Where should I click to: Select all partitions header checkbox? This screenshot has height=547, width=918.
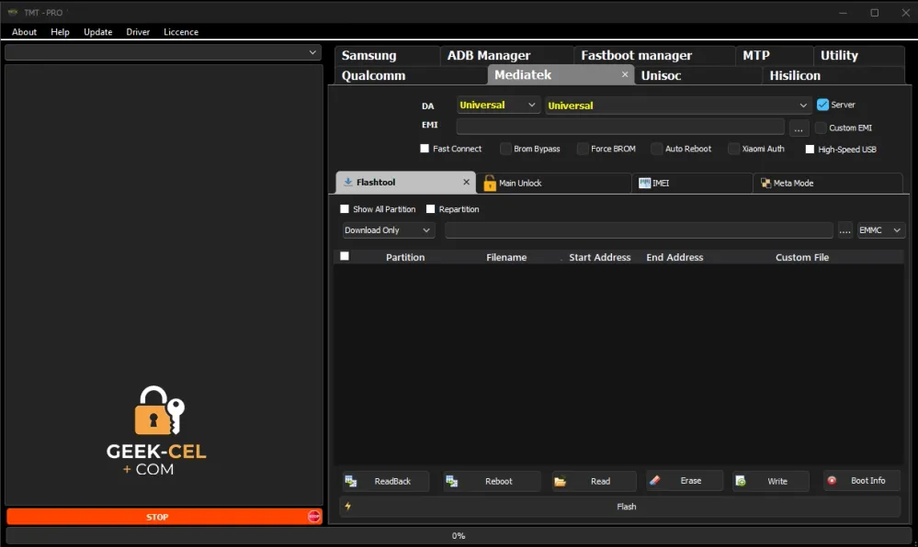[x=345, y=256]
